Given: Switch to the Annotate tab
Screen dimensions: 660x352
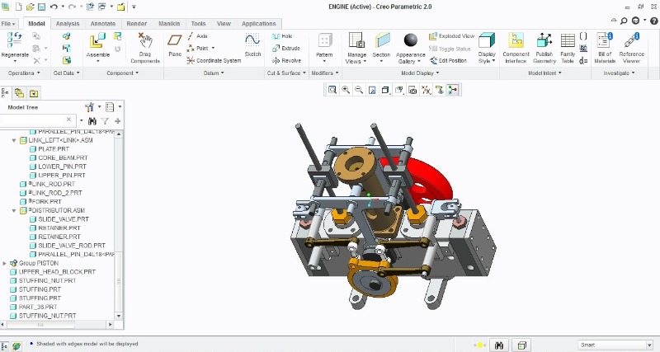Looking at the screenshot, I should [x=102, y=24].
